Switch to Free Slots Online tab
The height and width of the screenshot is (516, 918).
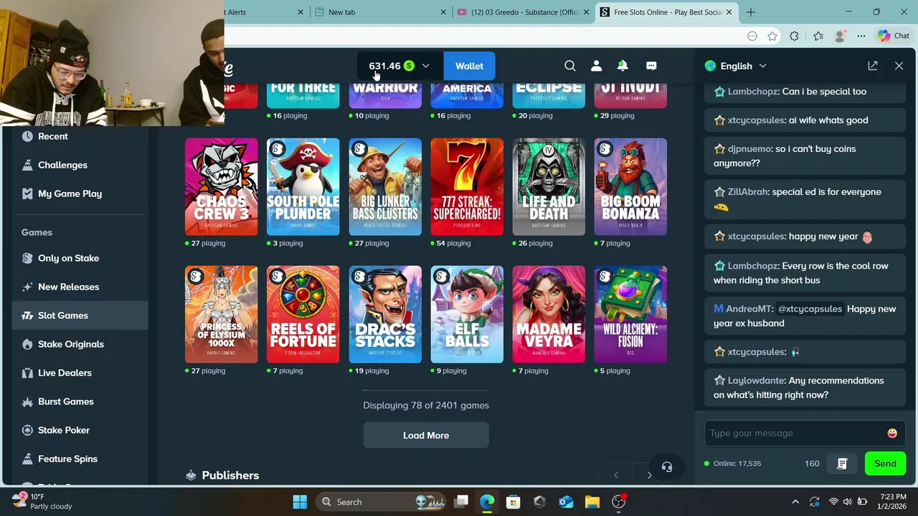(667, 12)
